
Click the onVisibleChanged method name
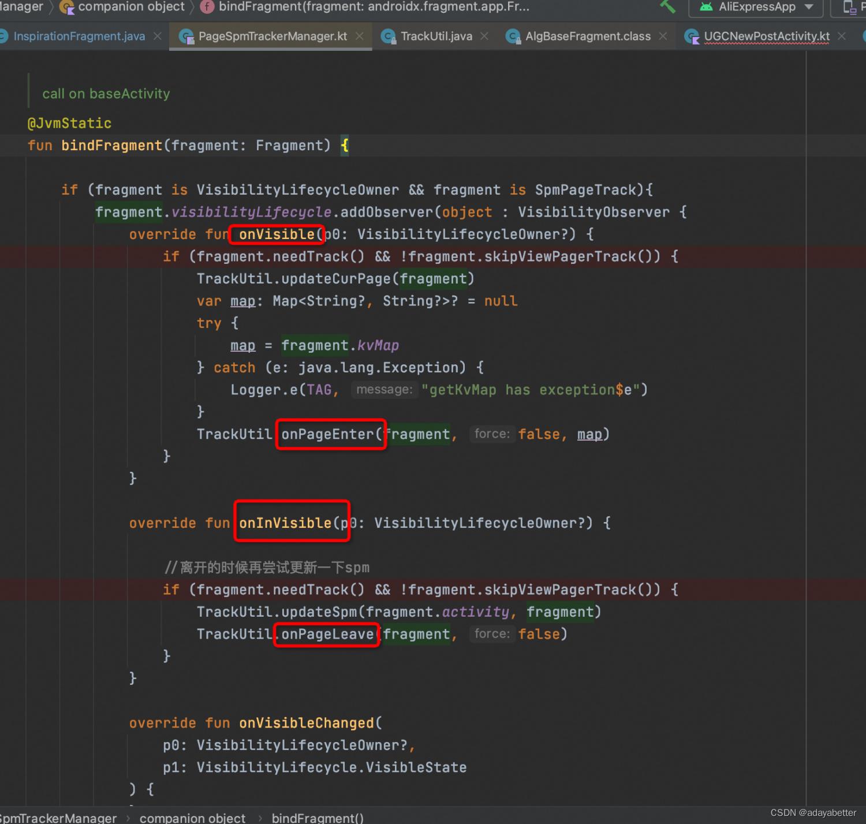(x=307, y=723)
